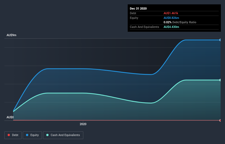
Task: Select the Cash And Equivalents end data point
Action: click(x=220, y=80)
